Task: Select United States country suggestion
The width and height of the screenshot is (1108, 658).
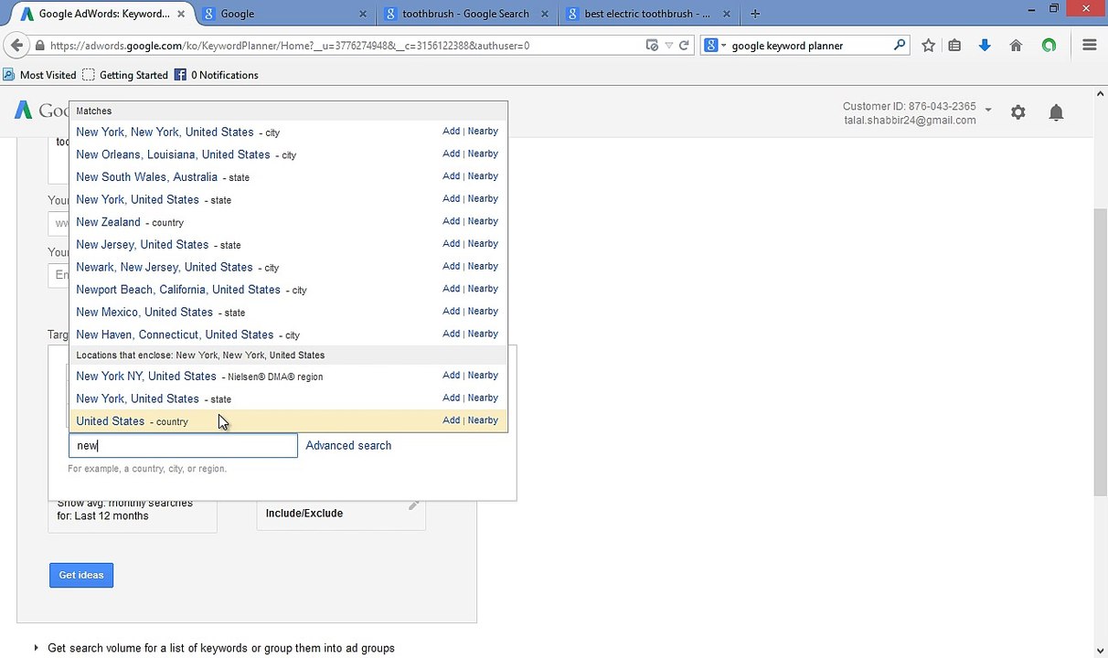Action: pyautogui.click(x=110, y=421)
